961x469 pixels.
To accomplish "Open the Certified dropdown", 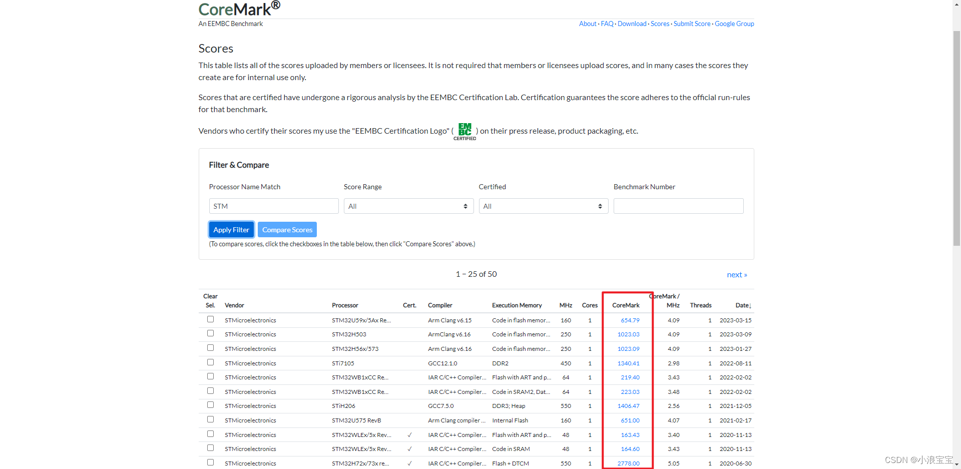I will pyautogui.click(x=544, y=206).
